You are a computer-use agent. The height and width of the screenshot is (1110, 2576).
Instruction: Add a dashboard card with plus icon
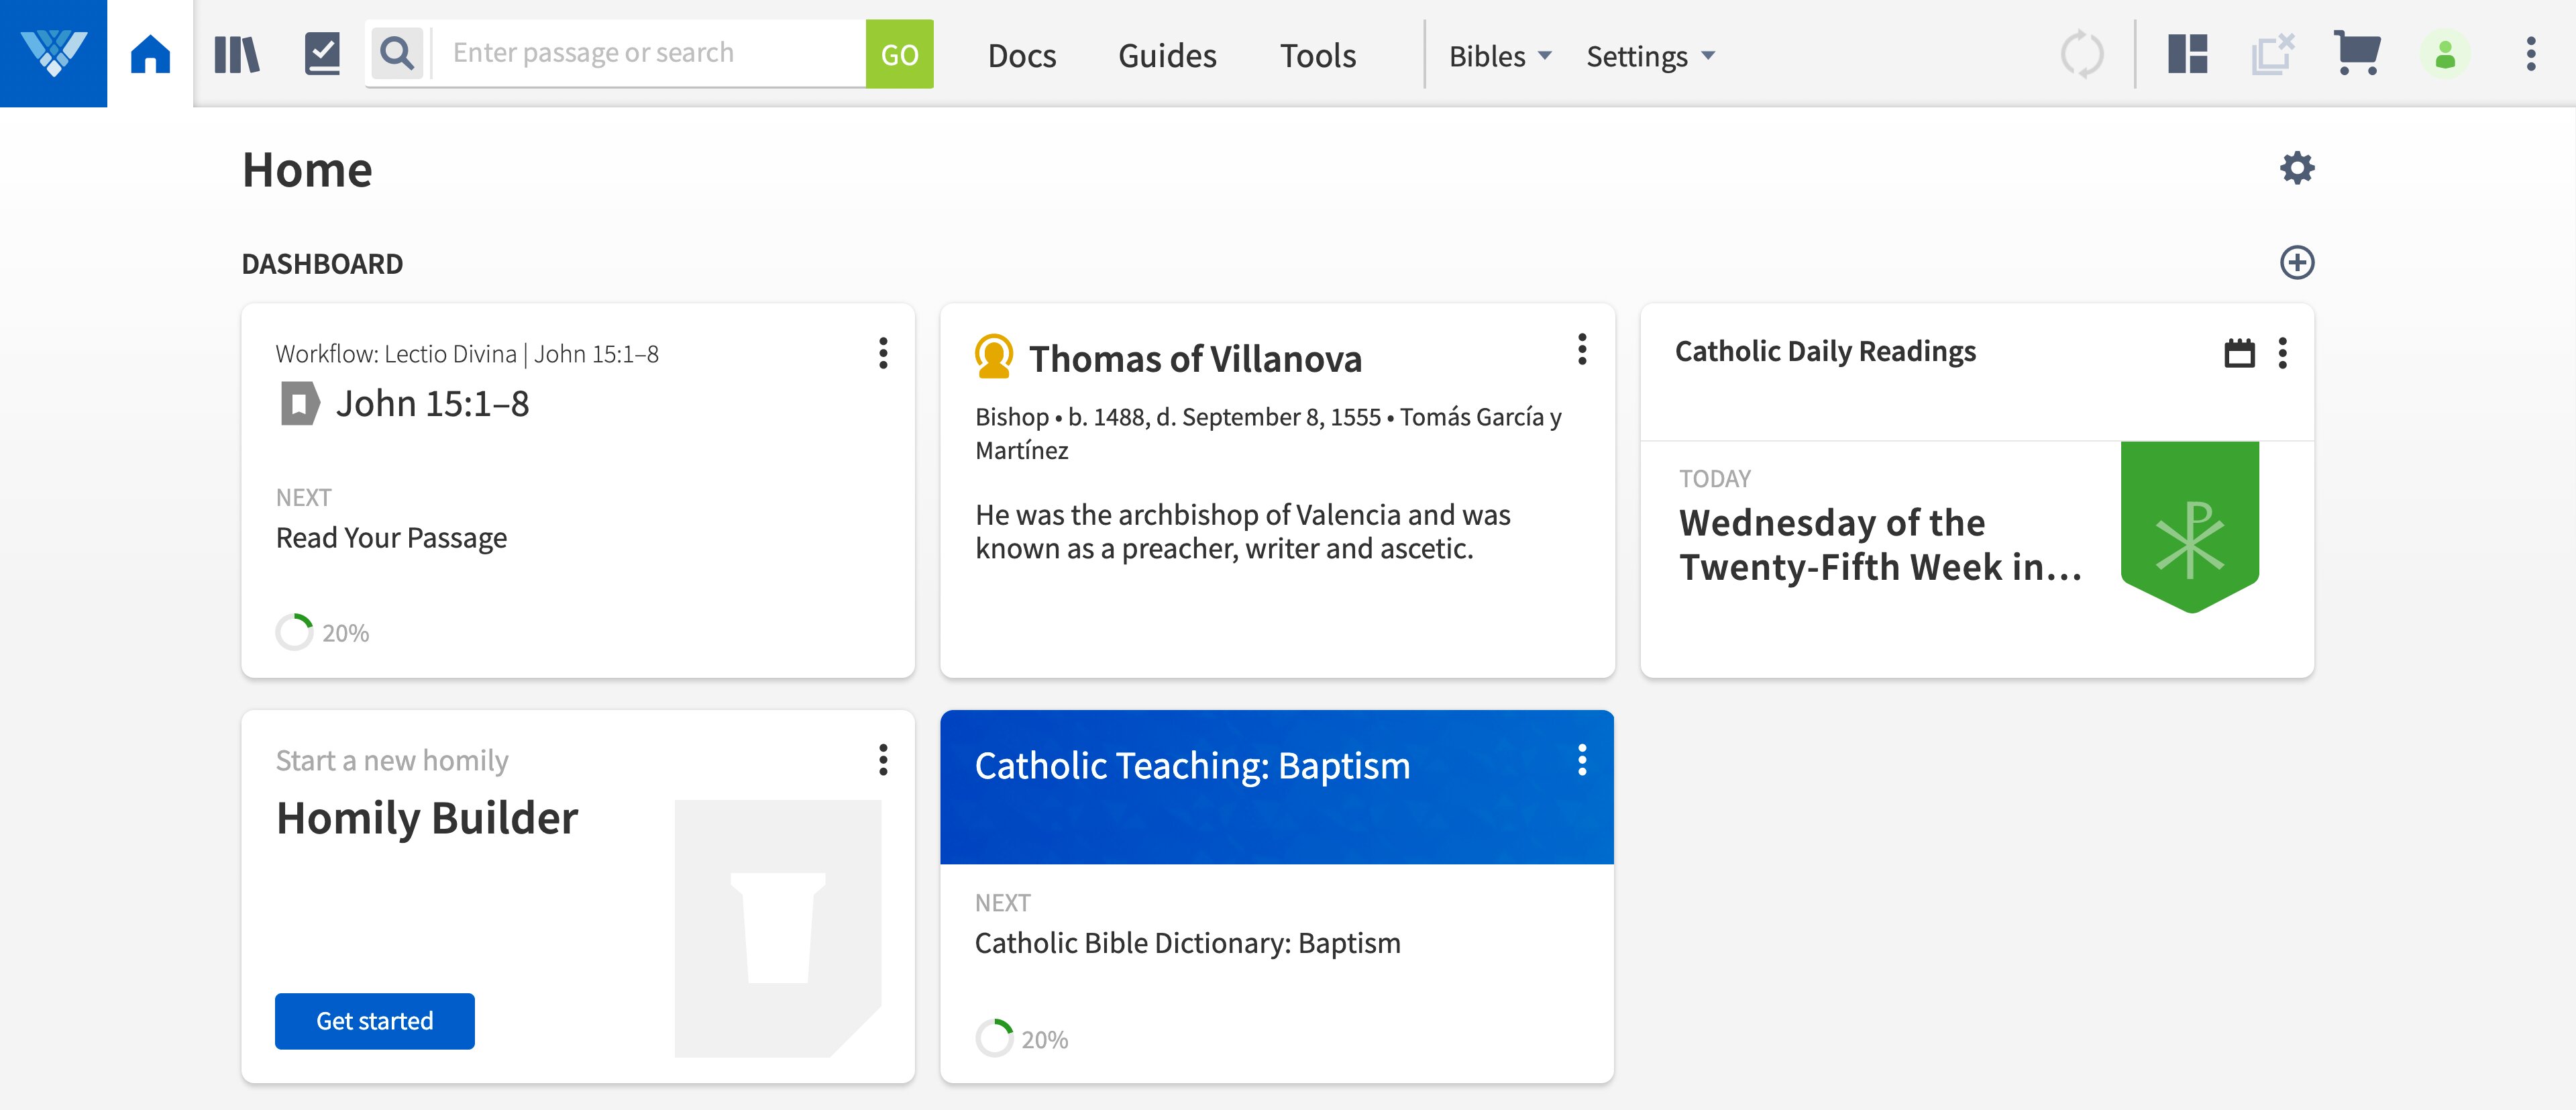click(x=2297, y=262)
